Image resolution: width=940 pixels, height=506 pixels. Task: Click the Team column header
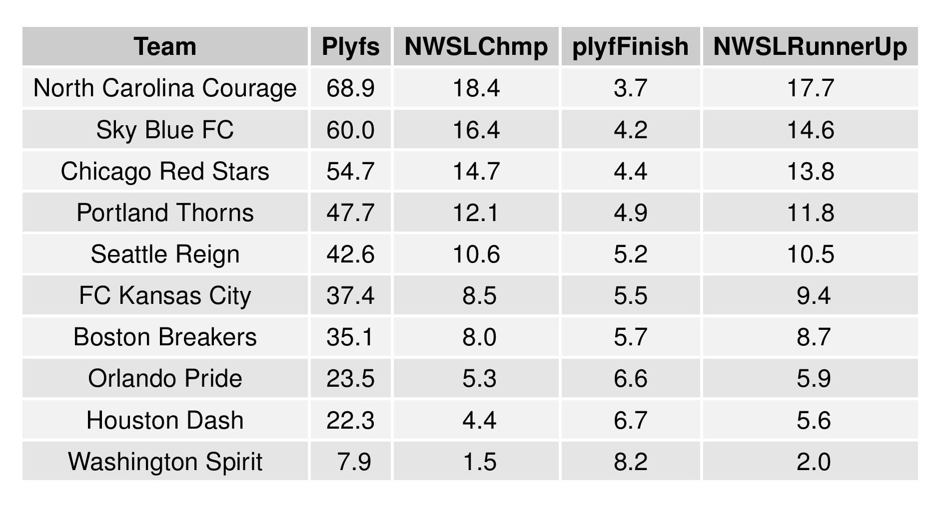165,46
